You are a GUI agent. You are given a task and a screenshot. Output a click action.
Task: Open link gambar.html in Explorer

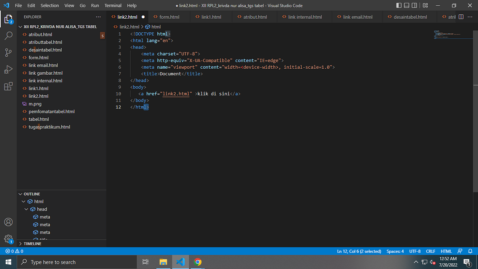(x=62, y=73)
